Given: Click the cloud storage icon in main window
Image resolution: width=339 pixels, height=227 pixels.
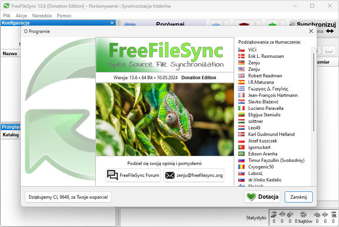Looking at the screenshot, I should (x=329, y=51).
